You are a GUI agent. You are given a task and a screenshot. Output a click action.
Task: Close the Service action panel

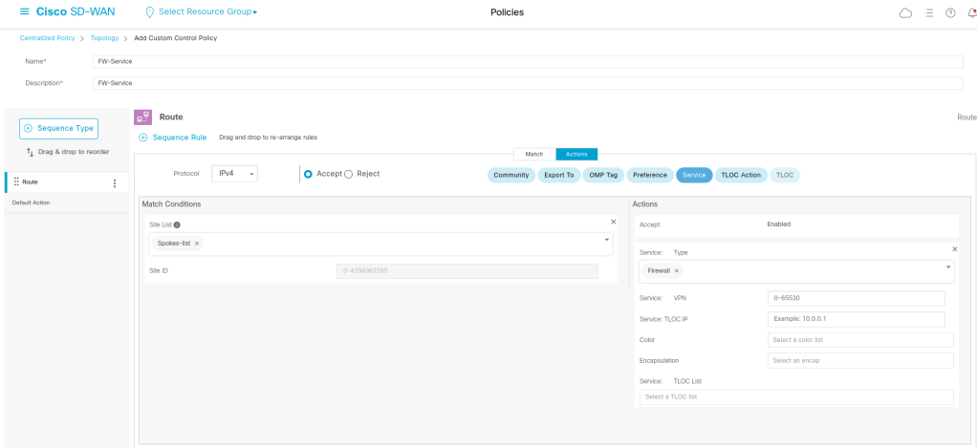point(954,249)
